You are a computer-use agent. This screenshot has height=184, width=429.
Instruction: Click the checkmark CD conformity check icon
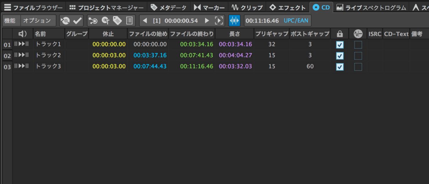tap(77, 21)
